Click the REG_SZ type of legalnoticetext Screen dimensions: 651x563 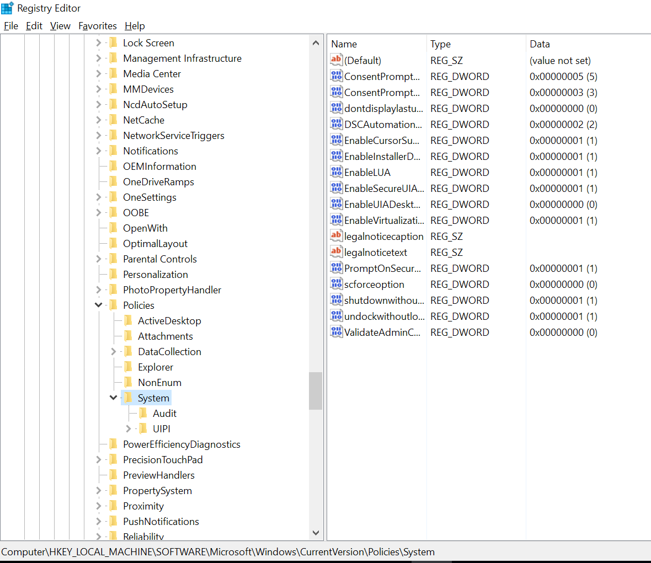[x=446, y=252]
